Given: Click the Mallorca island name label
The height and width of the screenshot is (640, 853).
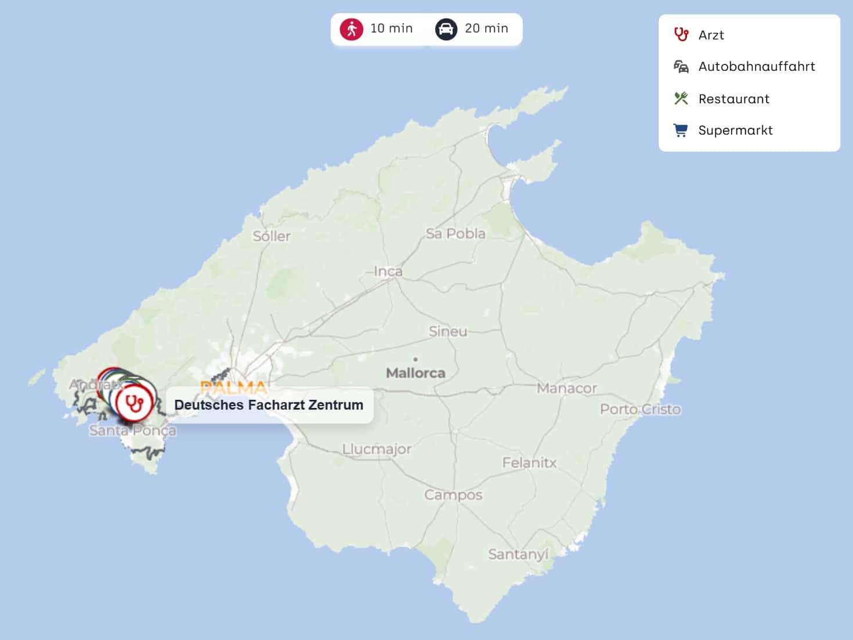Looking at the screenshot, I should tap(415, 373).
